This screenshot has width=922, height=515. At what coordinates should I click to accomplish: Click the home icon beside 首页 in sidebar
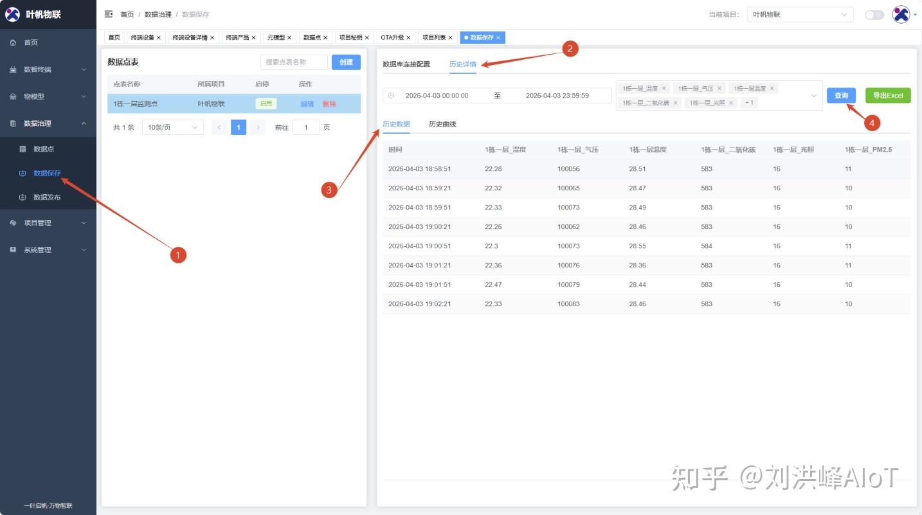click(13, 42)
